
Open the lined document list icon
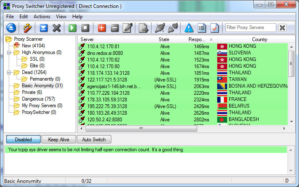click(202, 28)
